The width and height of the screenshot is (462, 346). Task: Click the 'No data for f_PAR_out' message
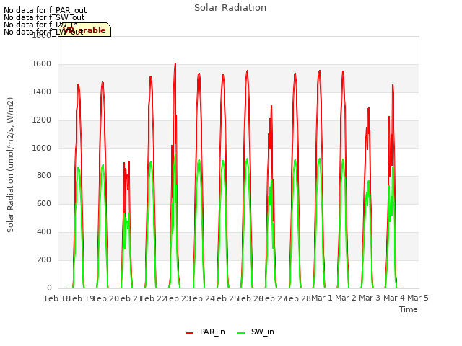click(45, 10)
